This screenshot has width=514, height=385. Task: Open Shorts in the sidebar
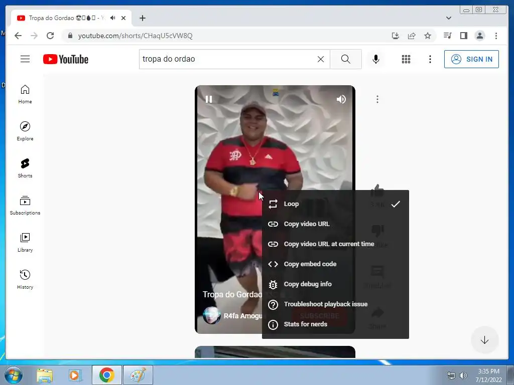click(25, 168)
